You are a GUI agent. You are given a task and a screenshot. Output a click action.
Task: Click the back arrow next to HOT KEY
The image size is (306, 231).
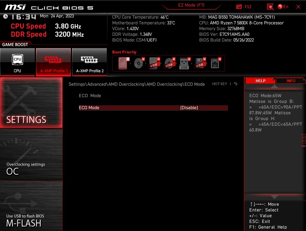tap(235, 84)
